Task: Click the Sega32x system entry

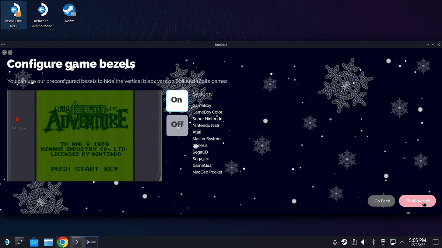Action: (201, 159)
